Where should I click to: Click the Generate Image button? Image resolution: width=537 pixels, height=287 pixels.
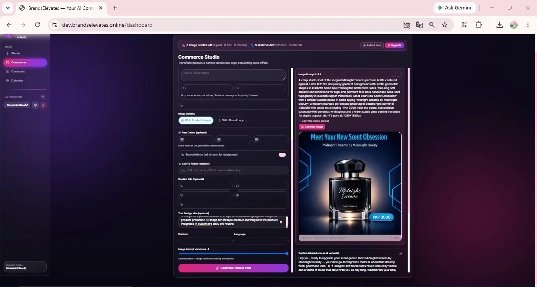tap(312, 127)
